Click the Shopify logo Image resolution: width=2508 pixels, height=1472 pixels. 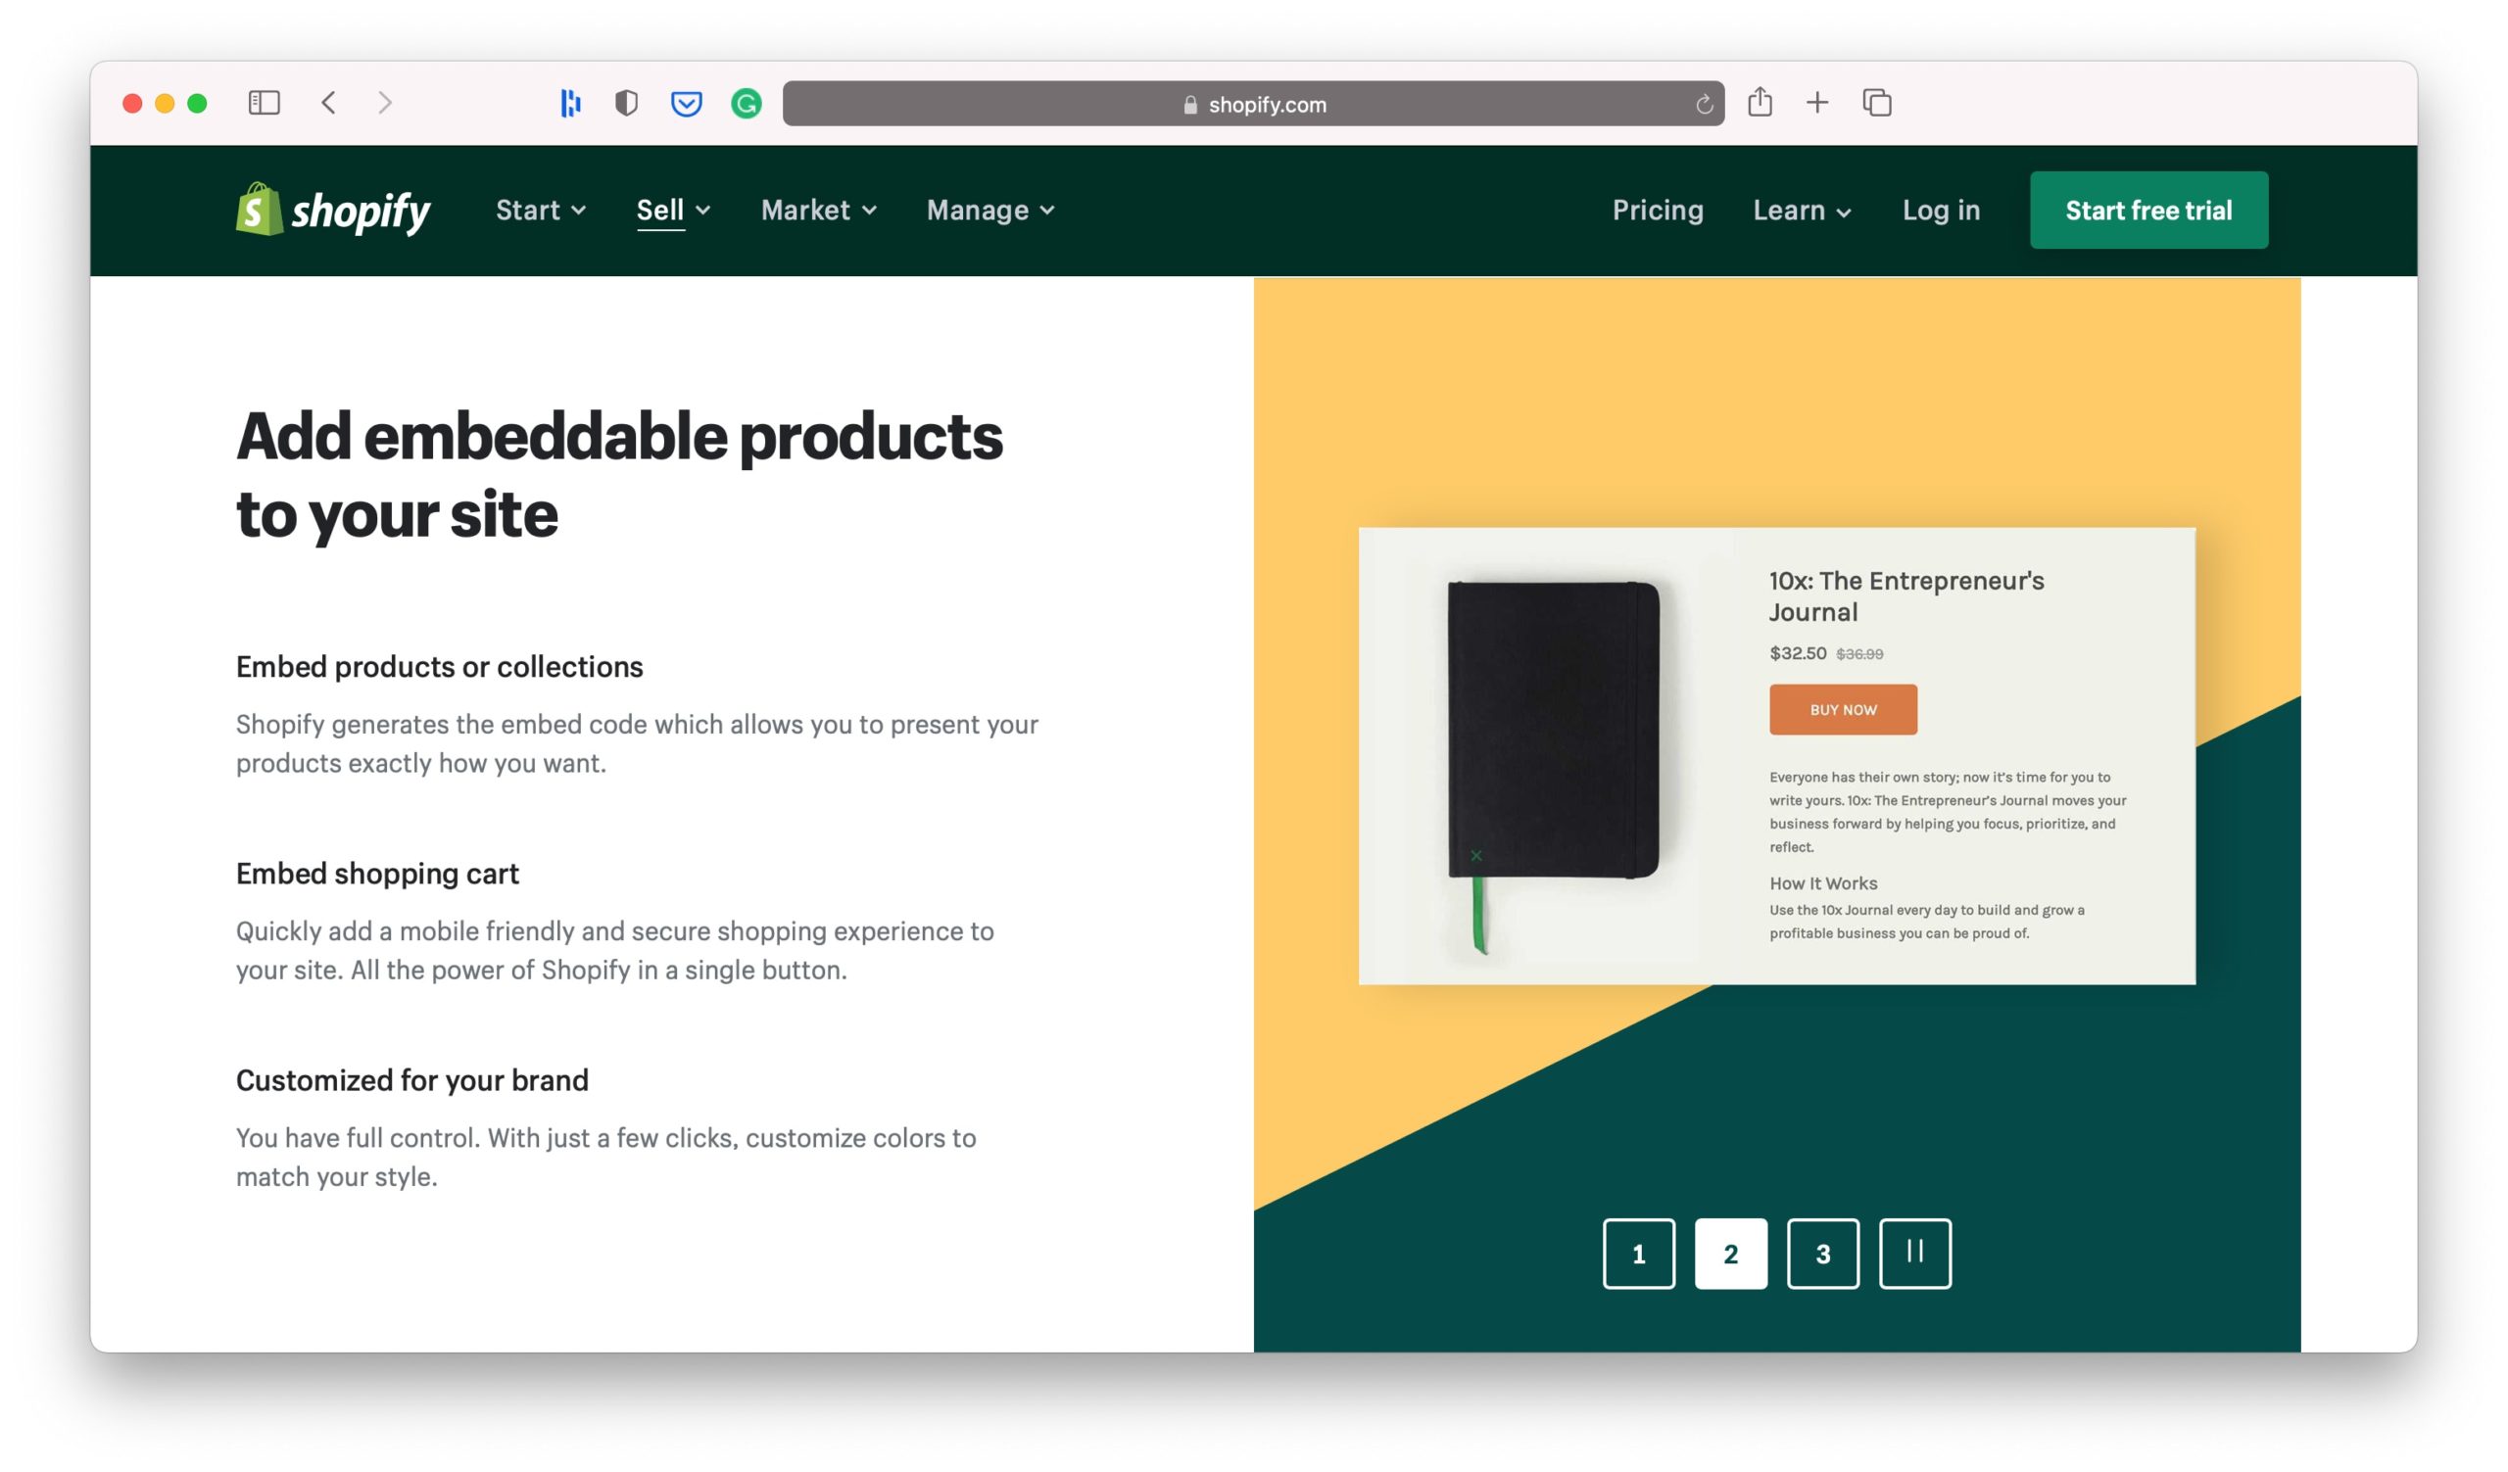coord(332,210)
